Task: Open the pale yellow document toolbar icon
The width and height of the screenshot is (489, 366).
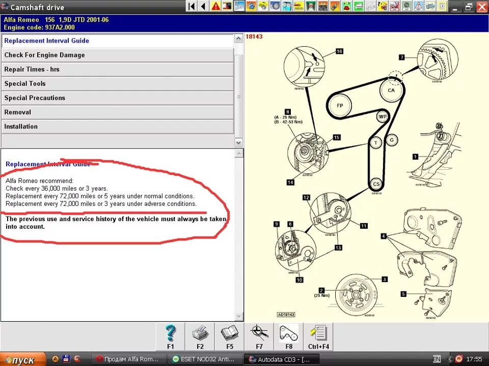Action: point(442,6)
